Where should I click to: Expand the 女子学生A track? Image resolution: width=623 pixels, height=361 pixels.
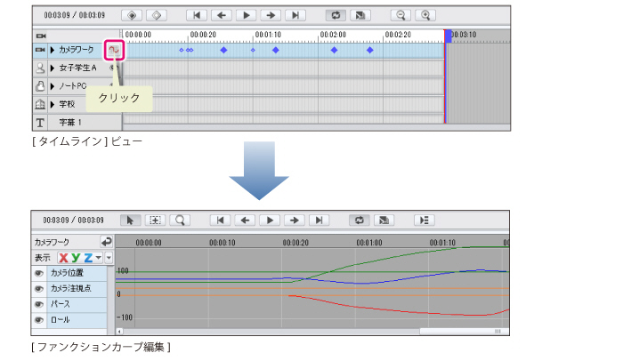[x=53, y=68]
